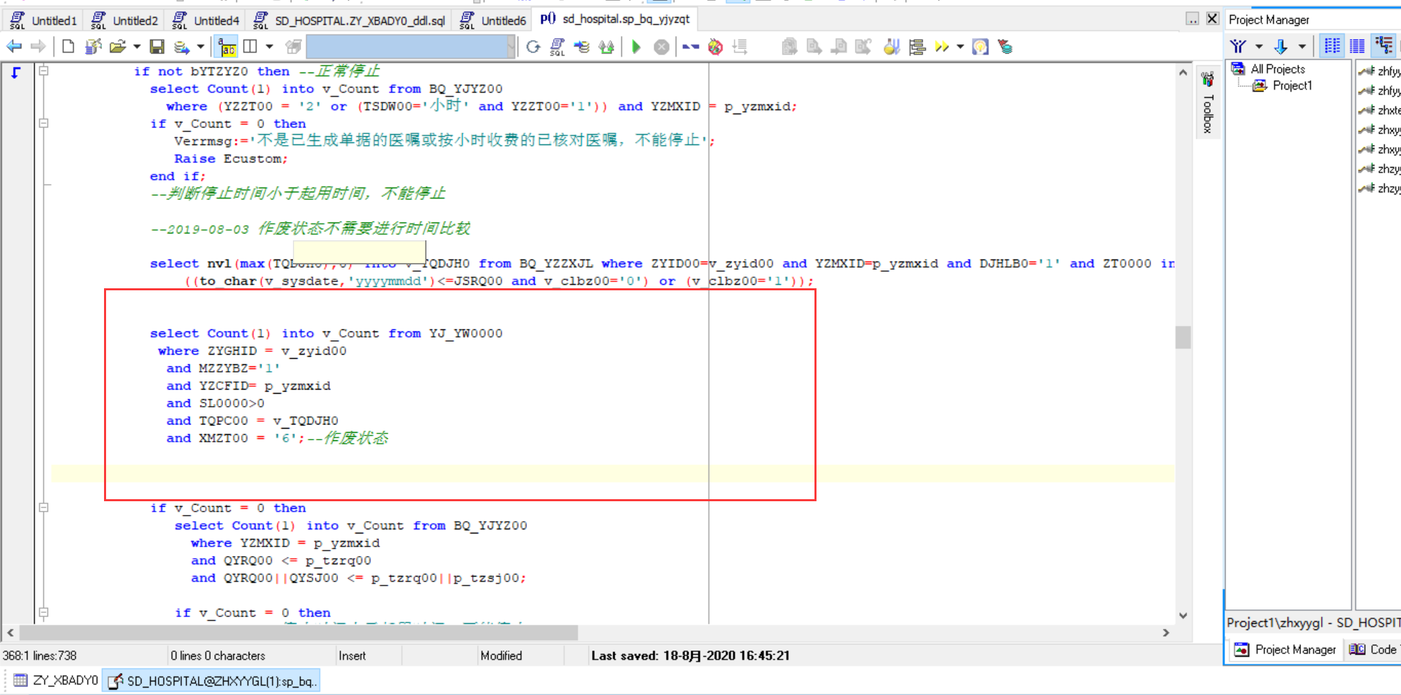This screenshot has height=695, width=1401.
Task: Close the current editor tab with X
Action: point(1211,18)
